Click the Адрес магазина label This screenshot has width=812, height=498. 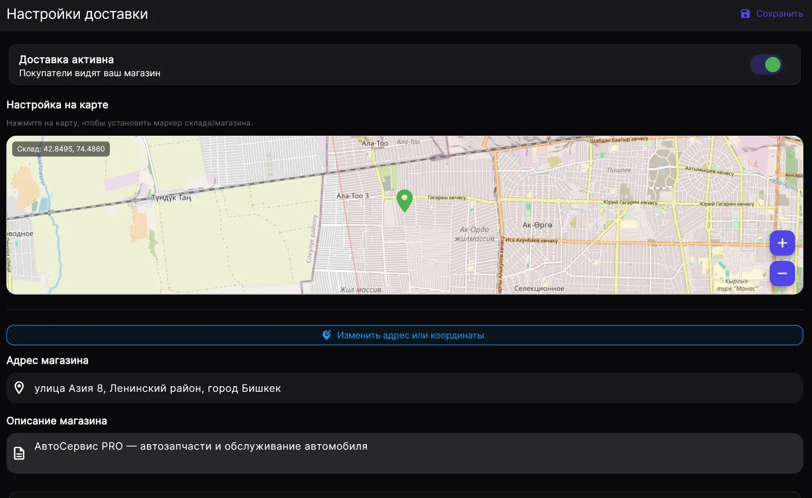tap(47, 360)
